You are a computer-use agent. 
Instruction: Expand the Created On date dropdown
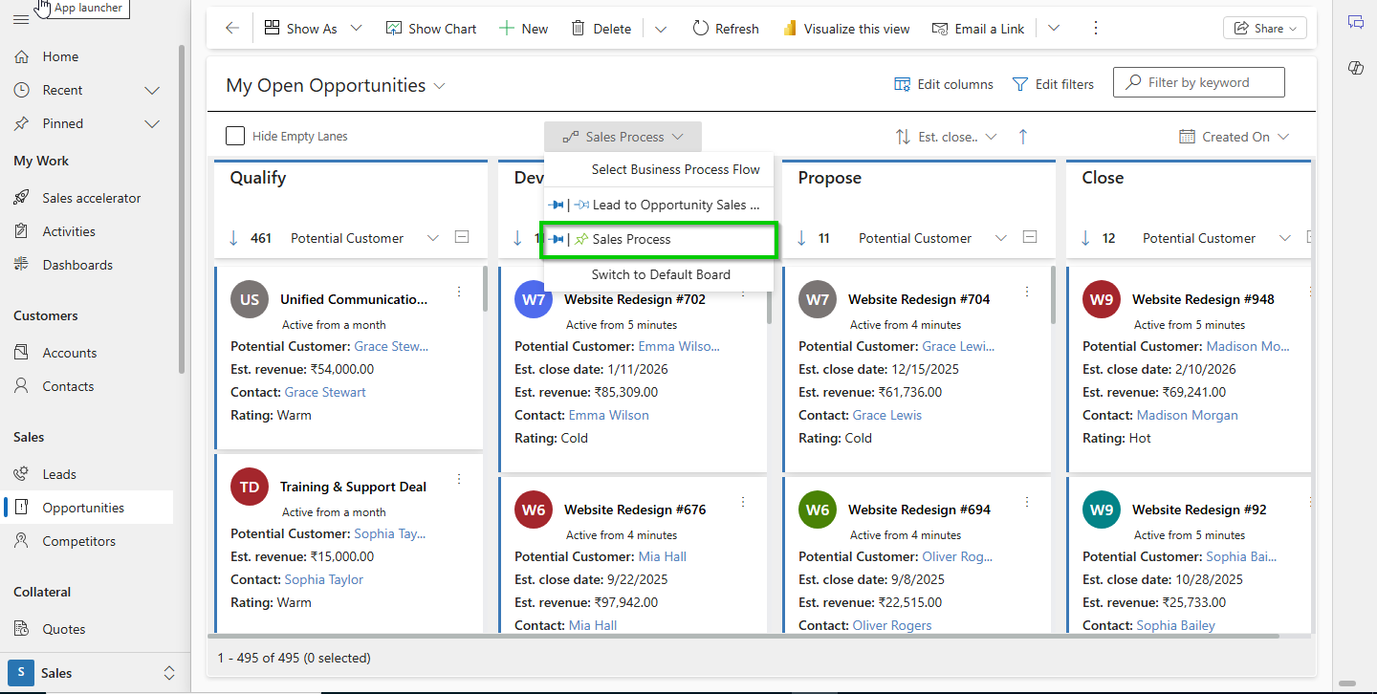(x=1235, y=137)
